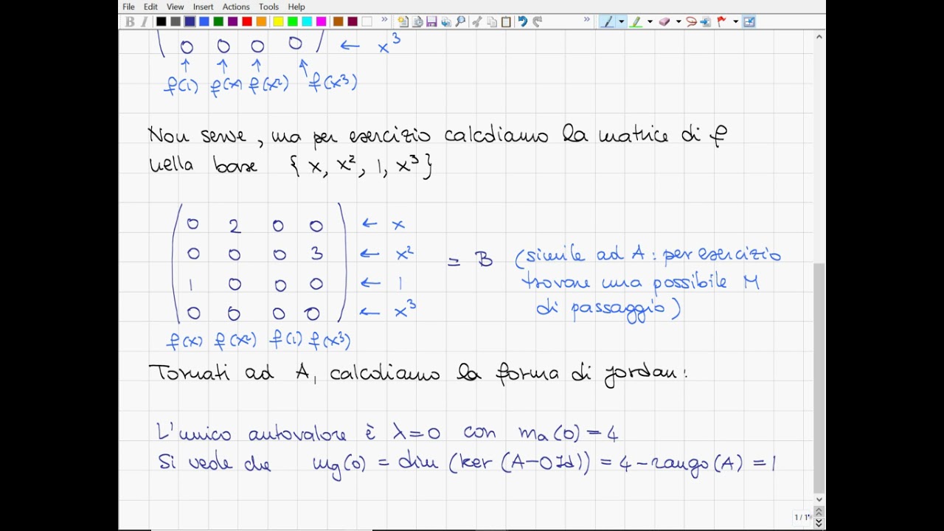This screenshot has height=531, width=944.
Task: Click the scroll up arrow
Action: tap(819, 36)
